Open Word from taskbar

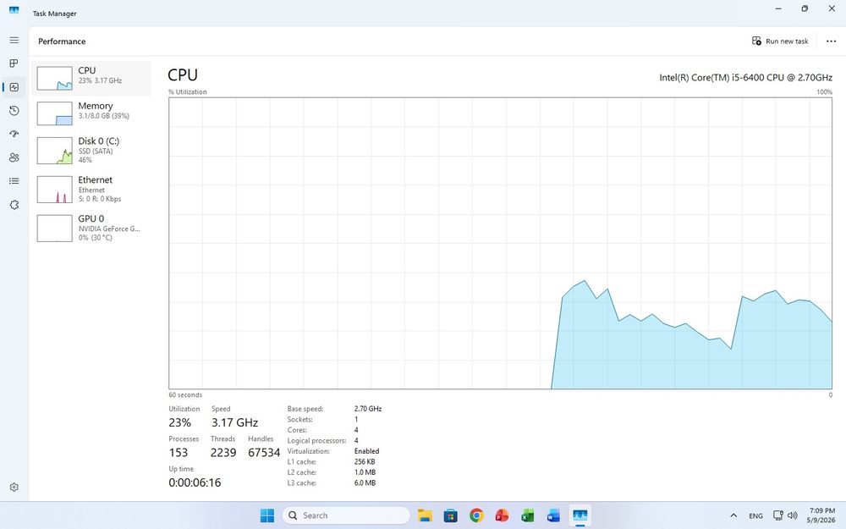(x=553, y=515)
